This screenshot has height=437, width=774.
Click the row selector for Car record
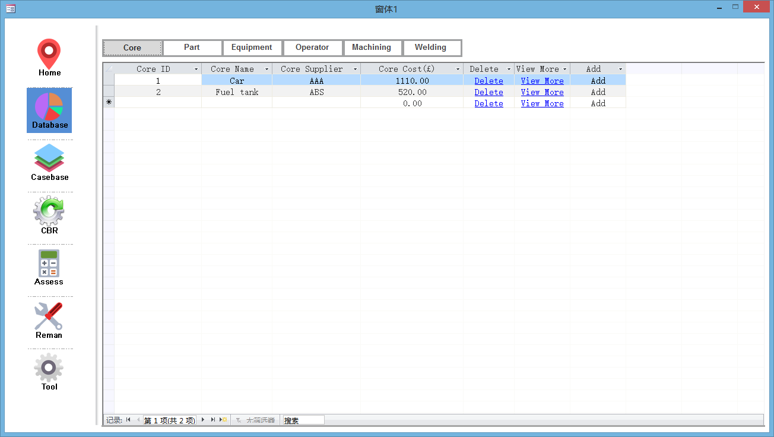click(109, 81)
